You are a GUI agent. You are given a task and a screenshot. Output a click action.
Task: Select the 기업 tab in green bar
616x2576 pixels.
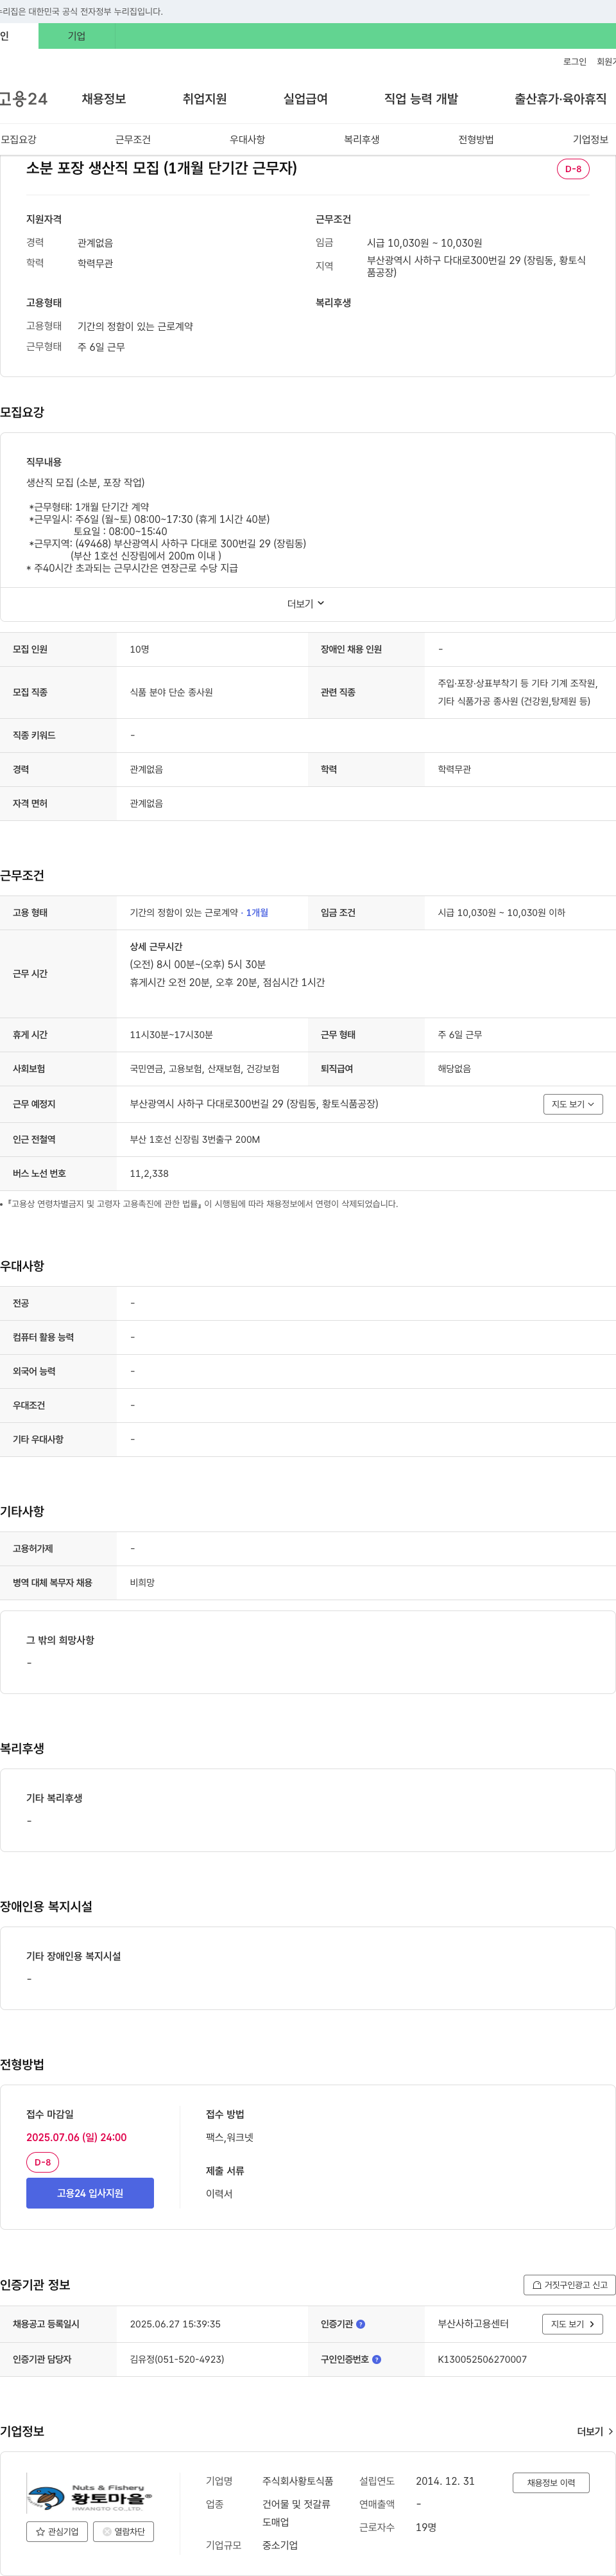(x=77, y=36)
